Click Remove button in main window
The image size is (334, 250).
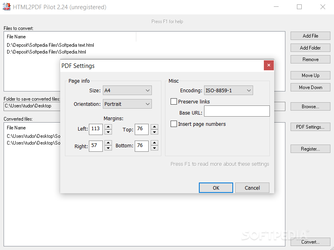[x=310, y=60]
